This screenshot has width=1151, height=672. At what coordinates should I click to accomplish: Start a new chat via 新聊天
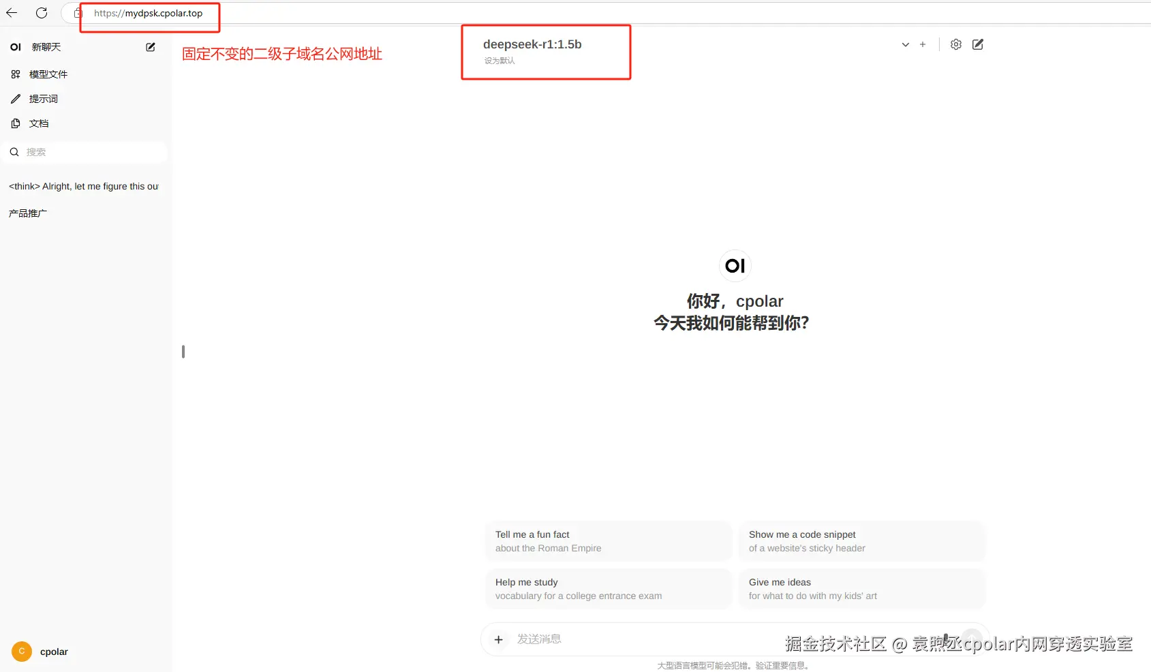click(x=46, y=47)
